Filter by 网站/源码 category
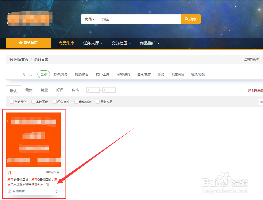Viewport: 263px width, 200px height. (123, 74)
